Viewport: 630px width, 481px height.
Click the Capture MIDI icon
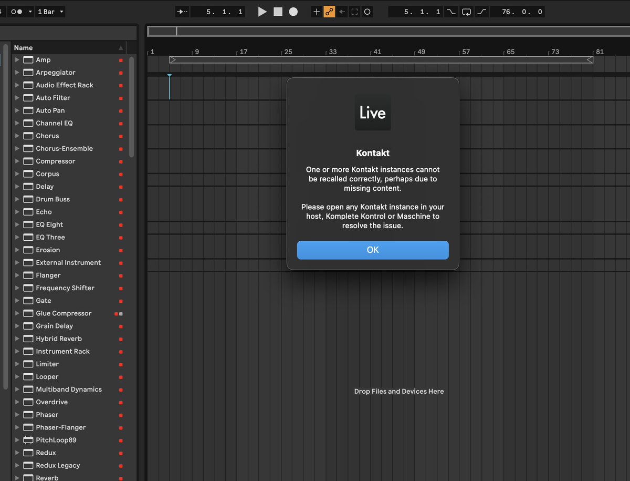(354, 12)
